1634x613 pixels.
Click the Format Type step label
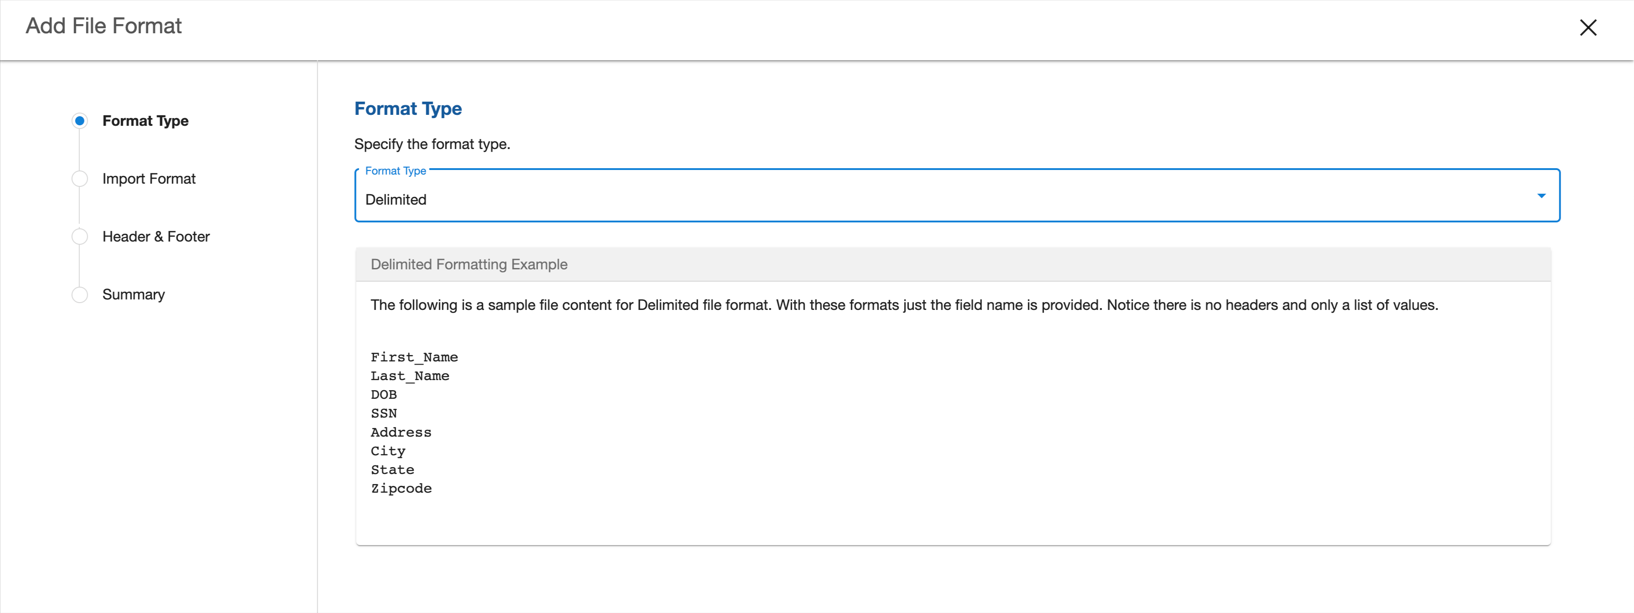coord(145,120)
